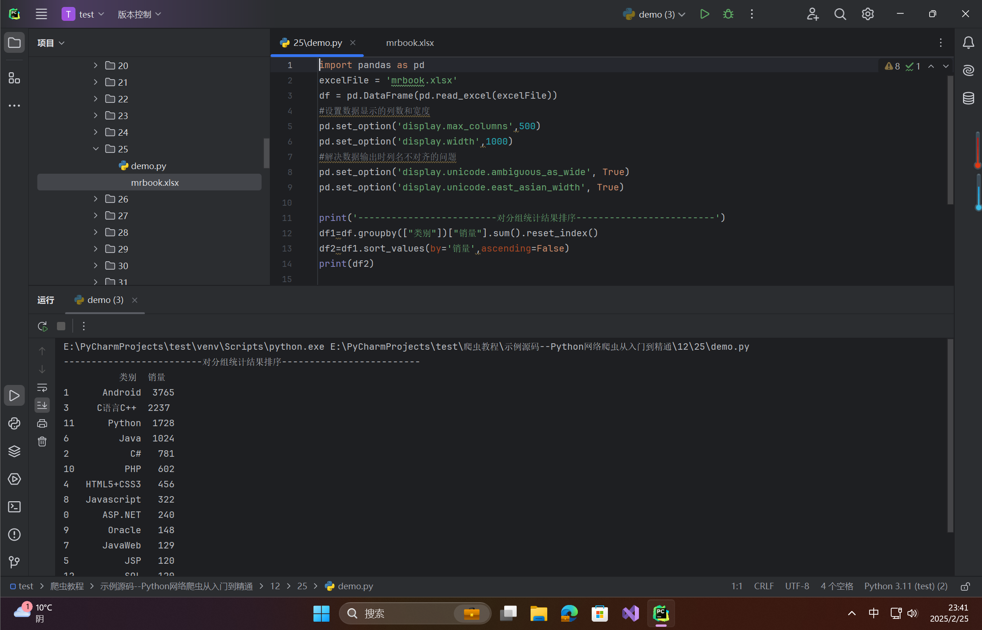Expand folder 20 in project tree
This screenshot has height=630, width=982.
[96, 65]
